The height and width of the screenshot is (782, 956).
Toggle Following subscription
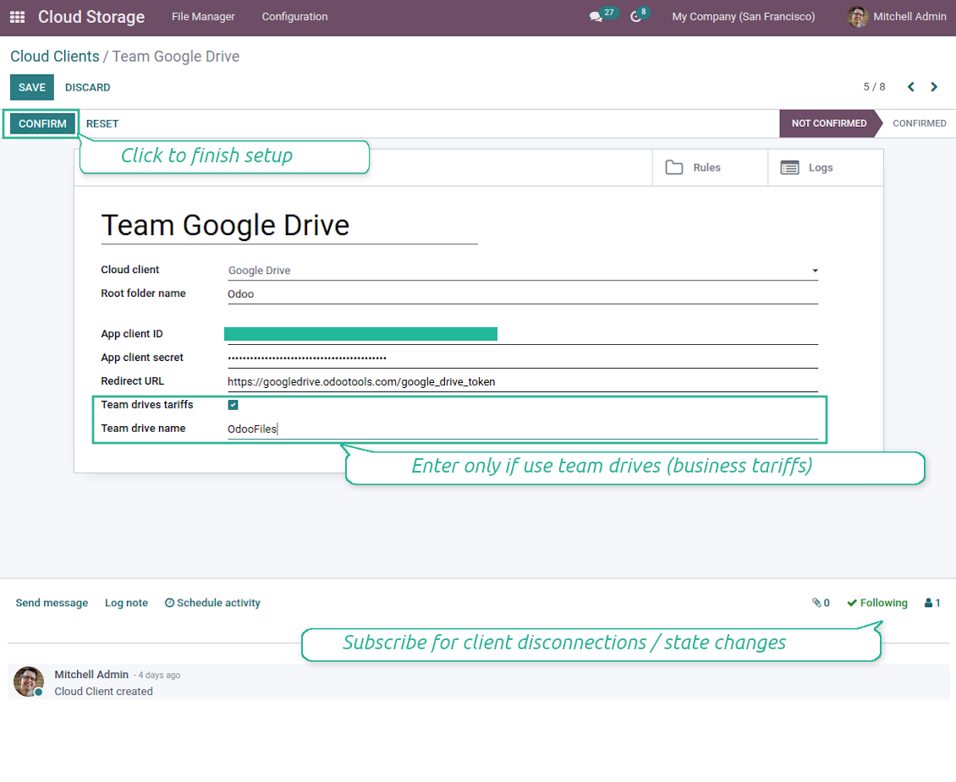(876, 603)
